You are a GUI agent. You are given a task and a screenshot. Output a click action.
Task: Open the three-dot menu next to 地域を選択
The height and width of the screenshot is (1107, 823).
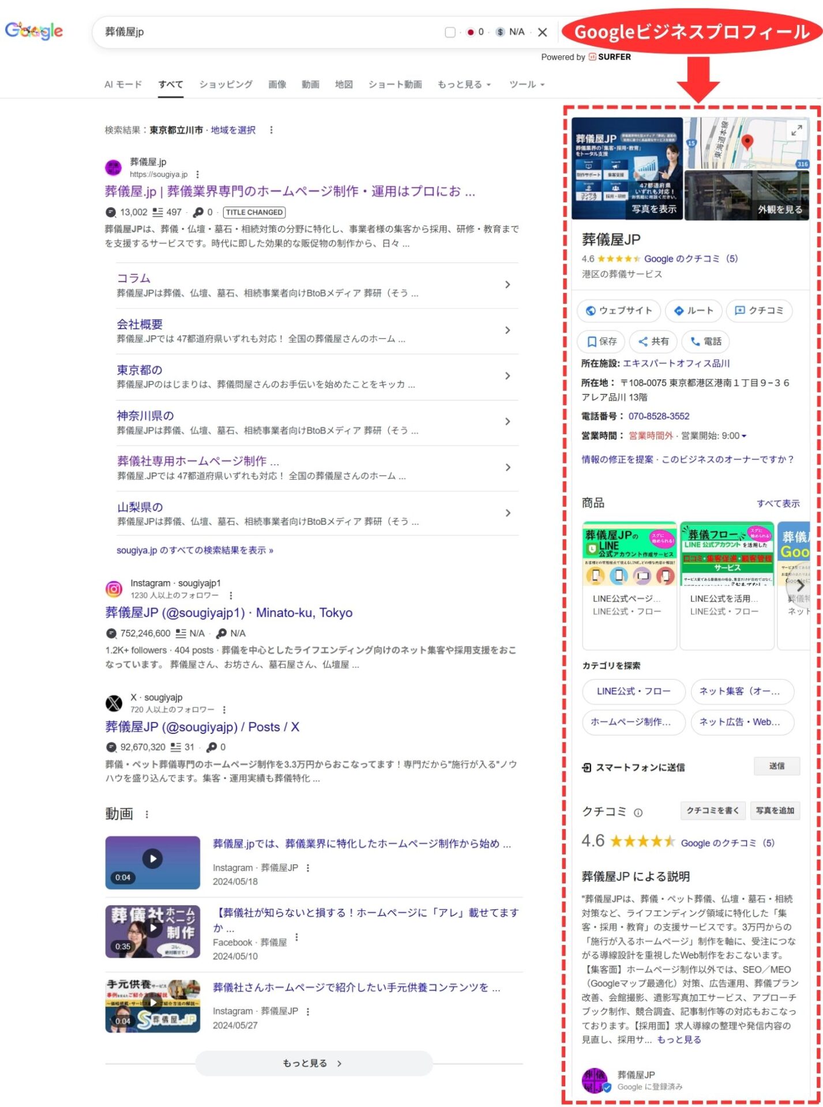(271, 130)
